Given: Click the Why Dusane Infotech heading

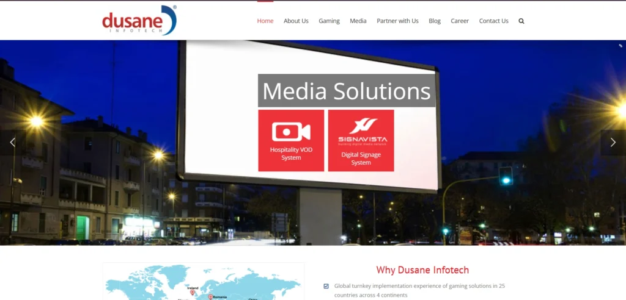Looking at the screenshot, I should click(x=422, y=270).
